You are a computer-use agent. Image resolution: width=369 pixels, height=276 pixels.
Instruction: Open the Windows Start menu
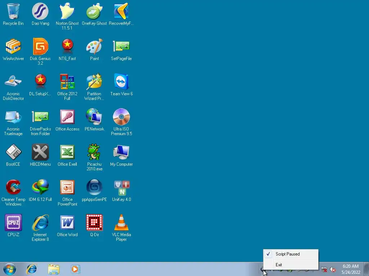(x=10, y=269)
